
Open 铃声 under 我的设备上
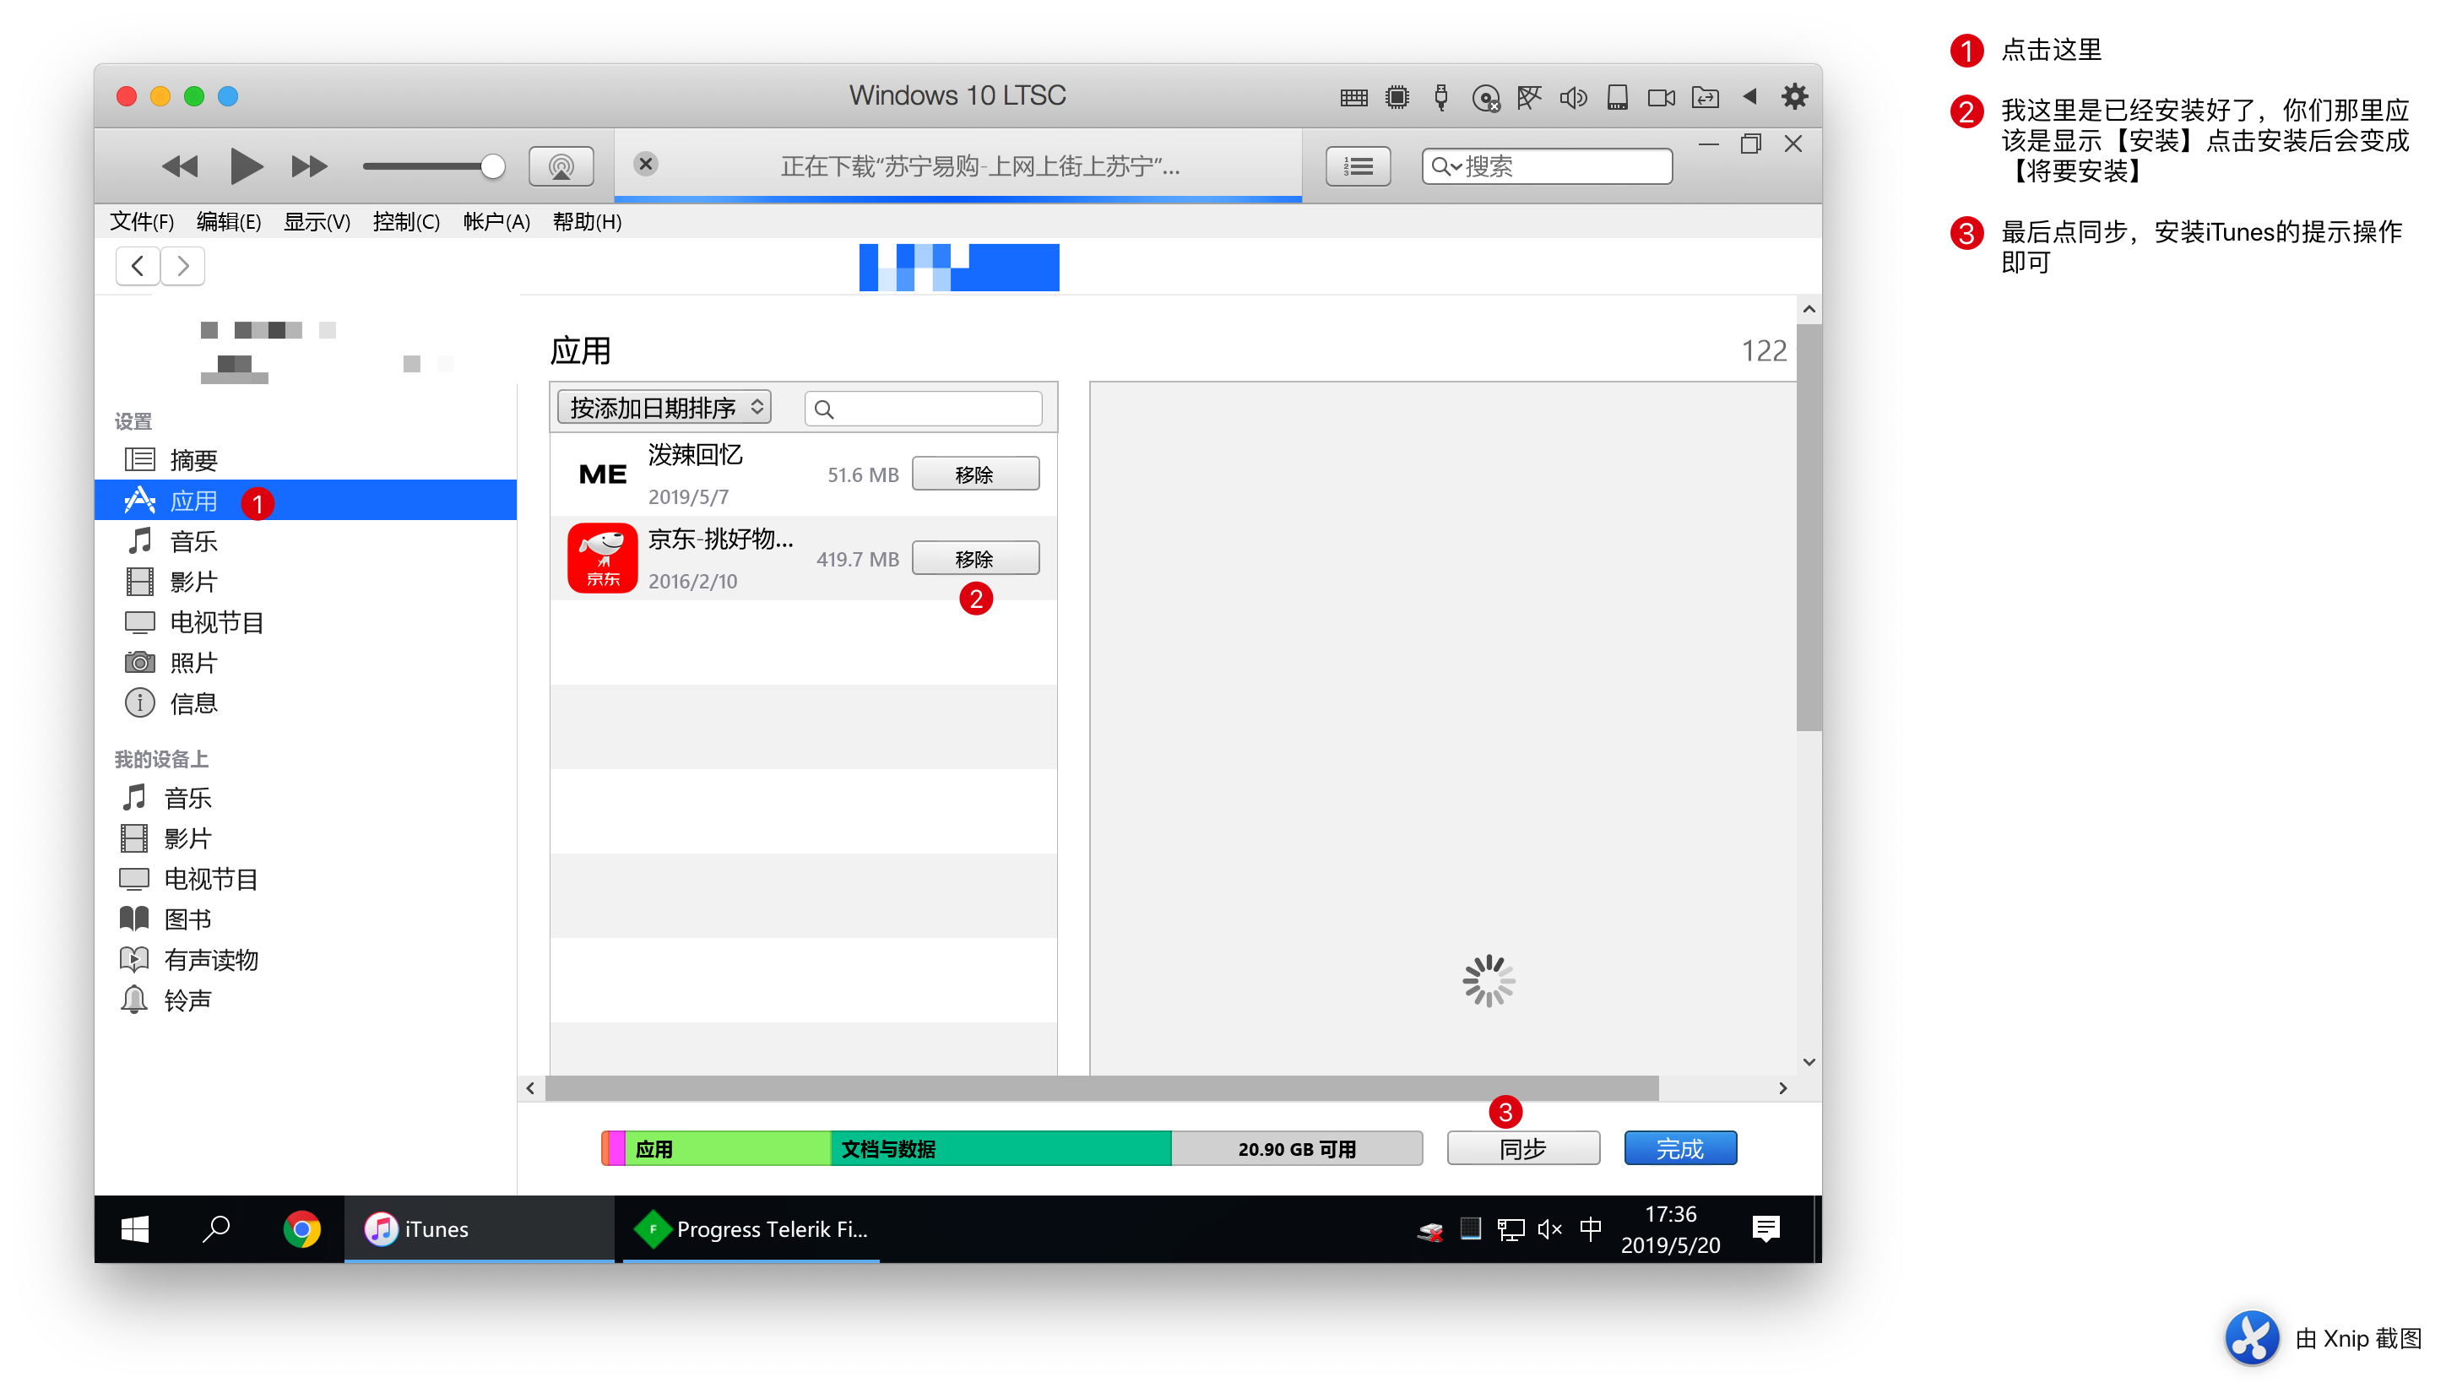tap(305, 1000)
